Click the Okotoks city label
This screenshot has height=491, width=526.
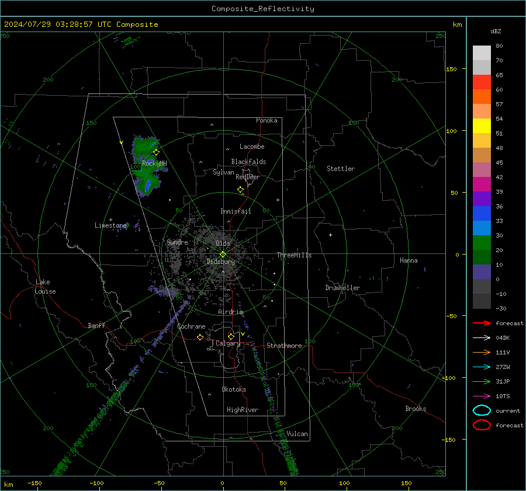tap(234, 389)
